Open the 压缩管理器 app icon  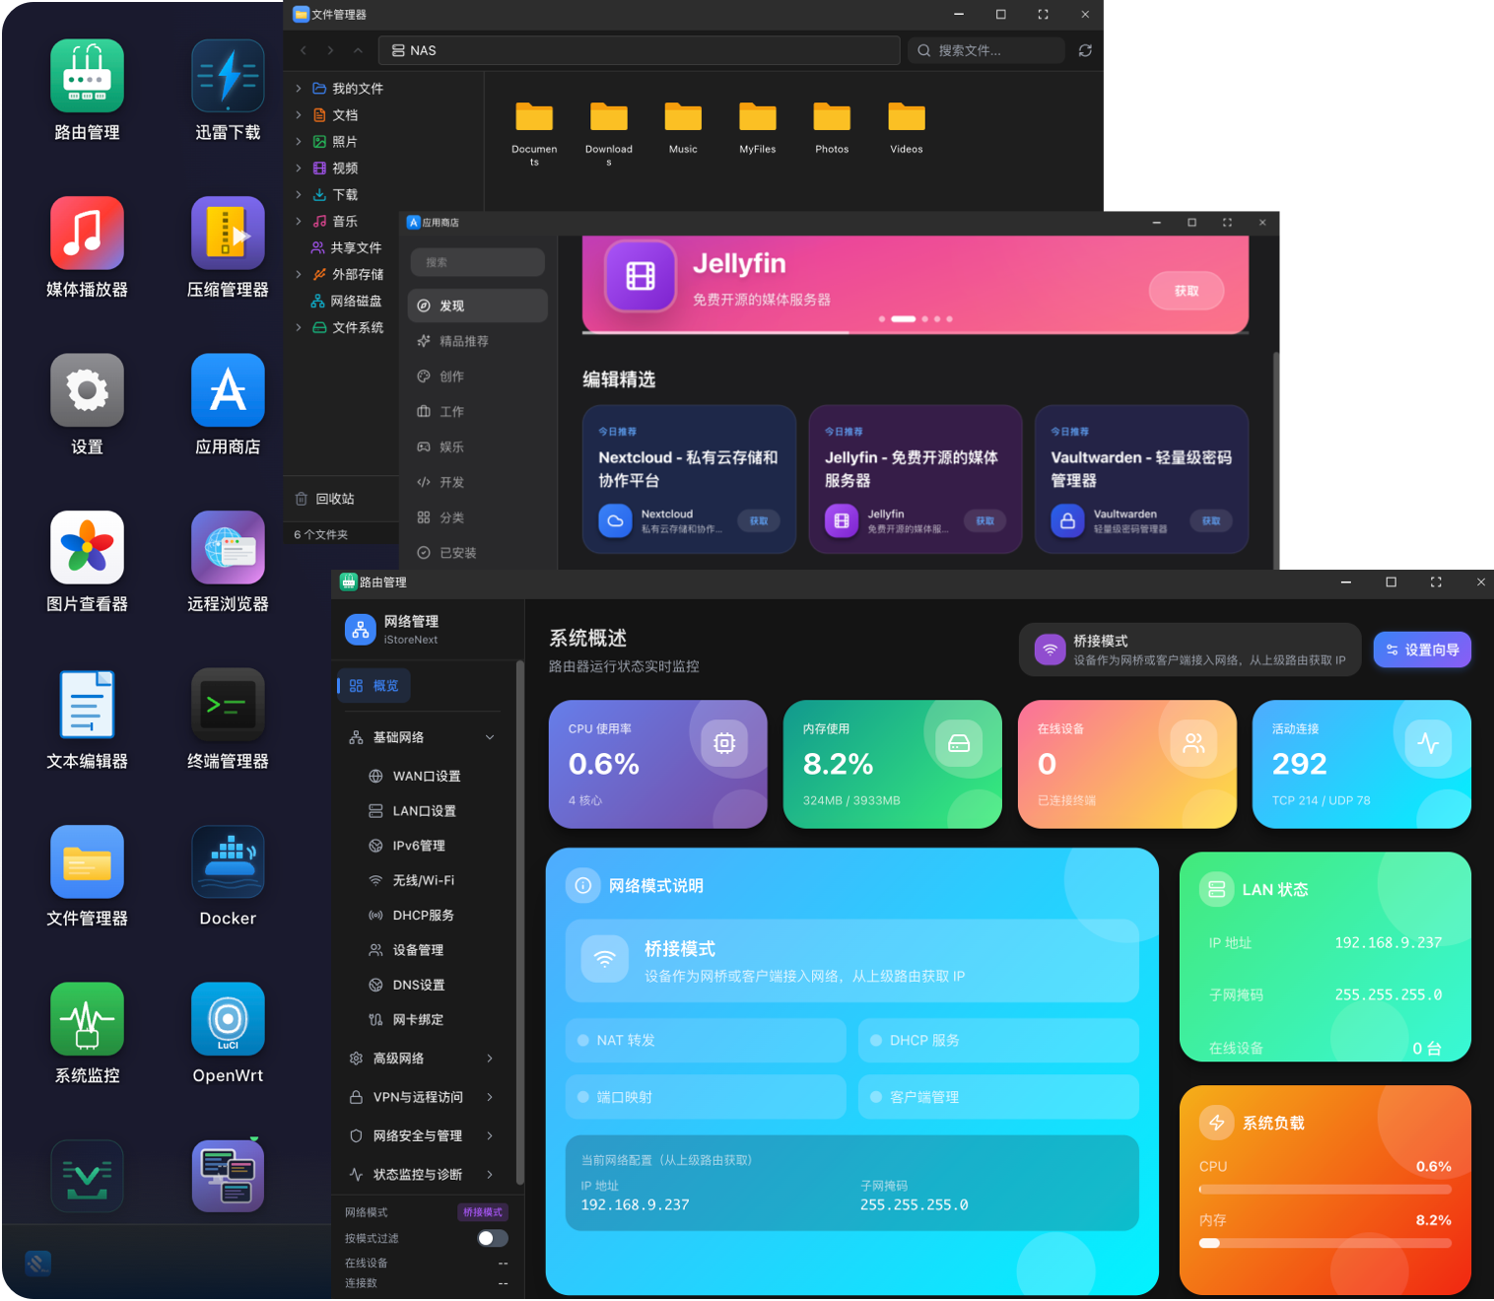[228, 234]
